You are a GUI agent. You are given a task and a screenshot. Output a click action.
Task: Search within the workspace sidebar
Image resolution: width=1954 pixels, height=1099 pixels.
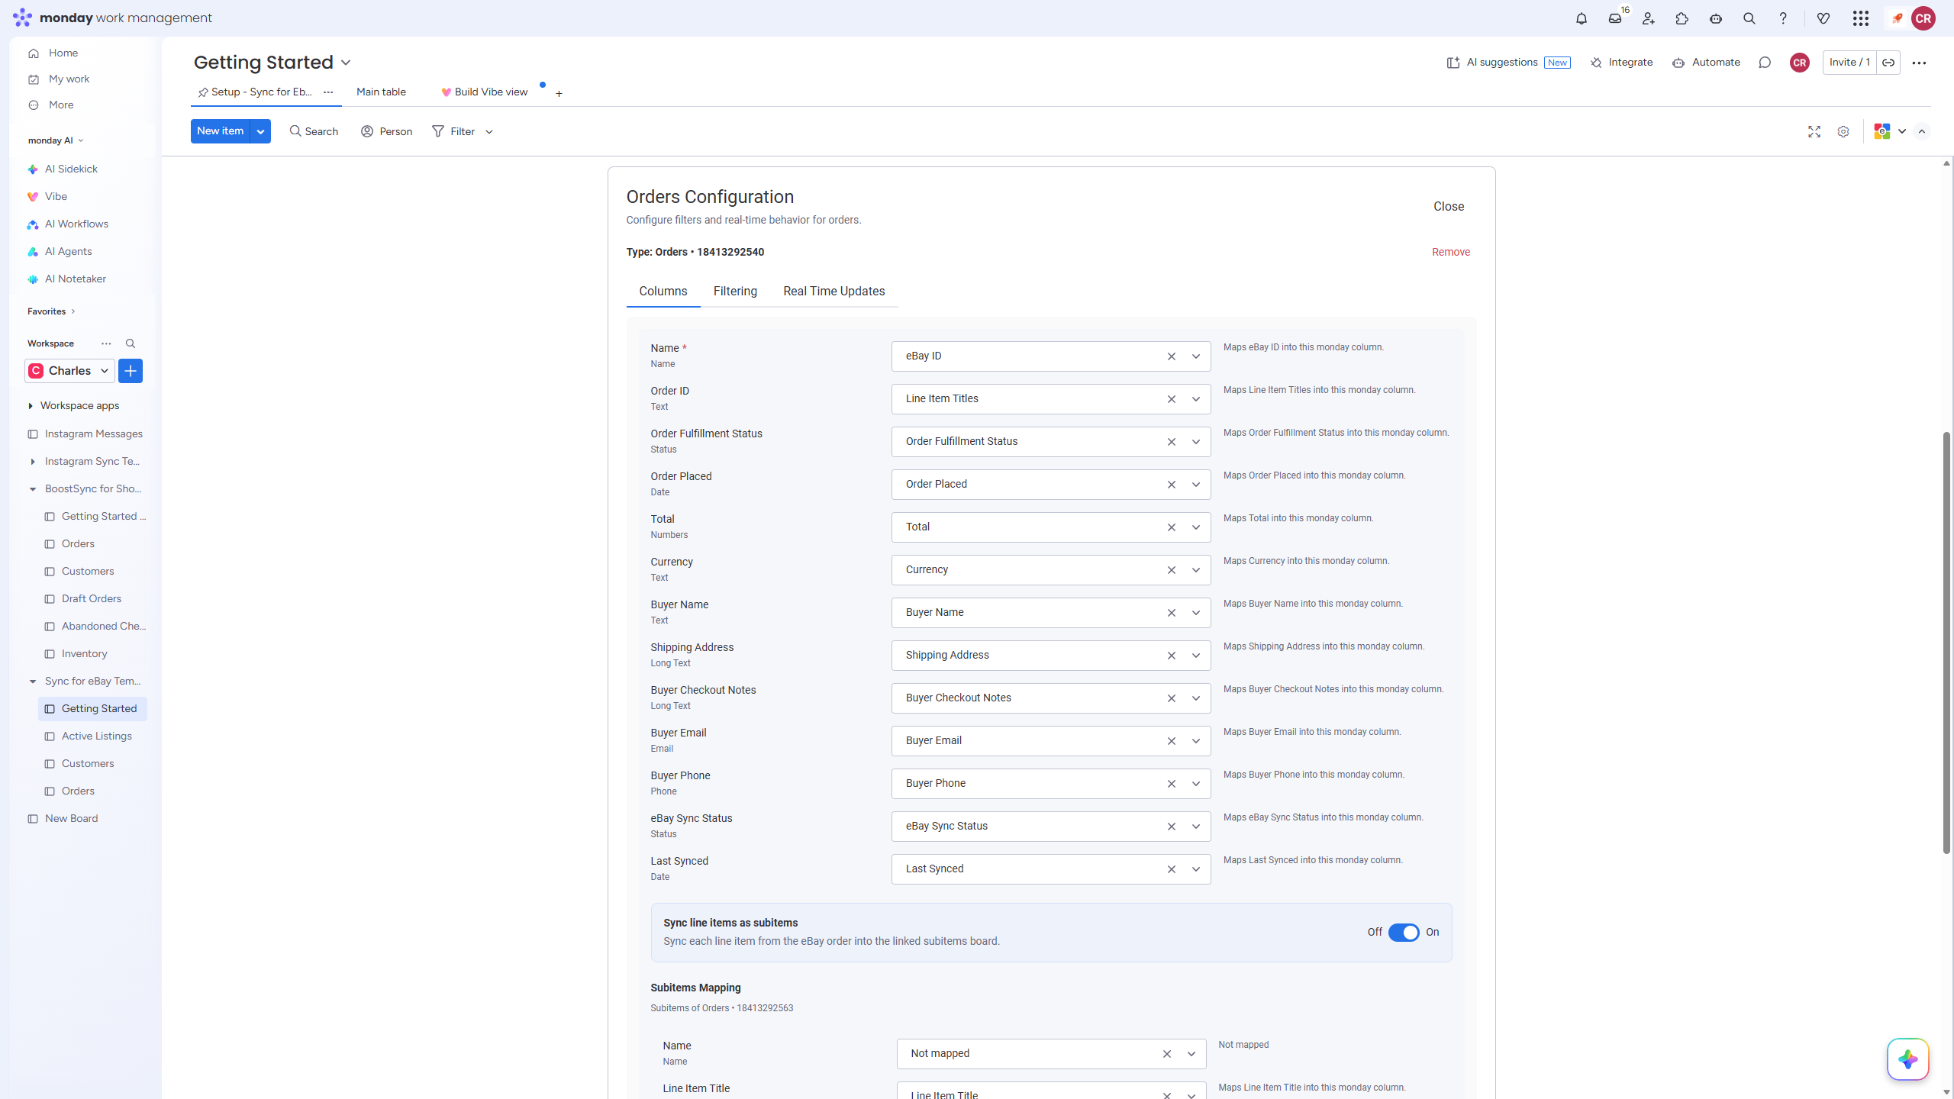coord(131,343)
